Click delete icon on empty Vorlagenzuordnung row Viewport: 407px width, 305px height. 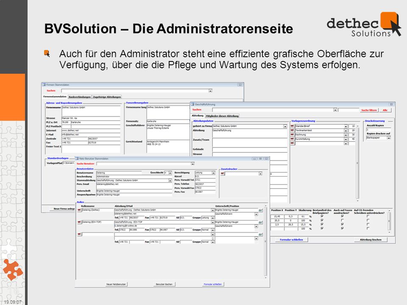click(293, 143)
